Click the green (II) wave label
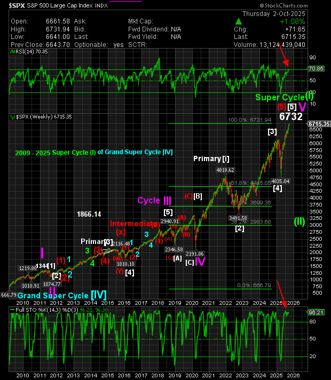This screenshot has height=380, width=331. (x=300, y=221)
